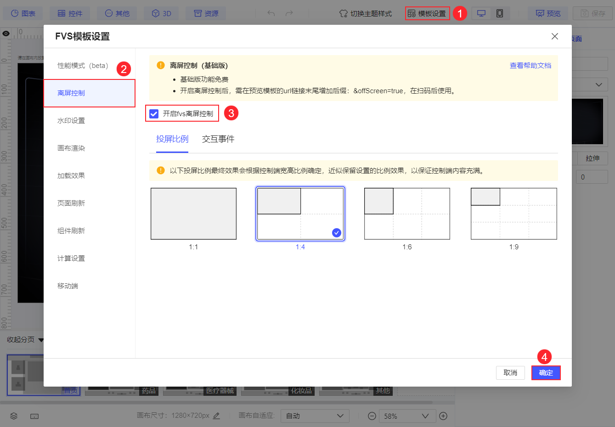The height and width of the screenshot is (427, 615).
Task: Click 取消 cancel button
Action: [510, 373]
